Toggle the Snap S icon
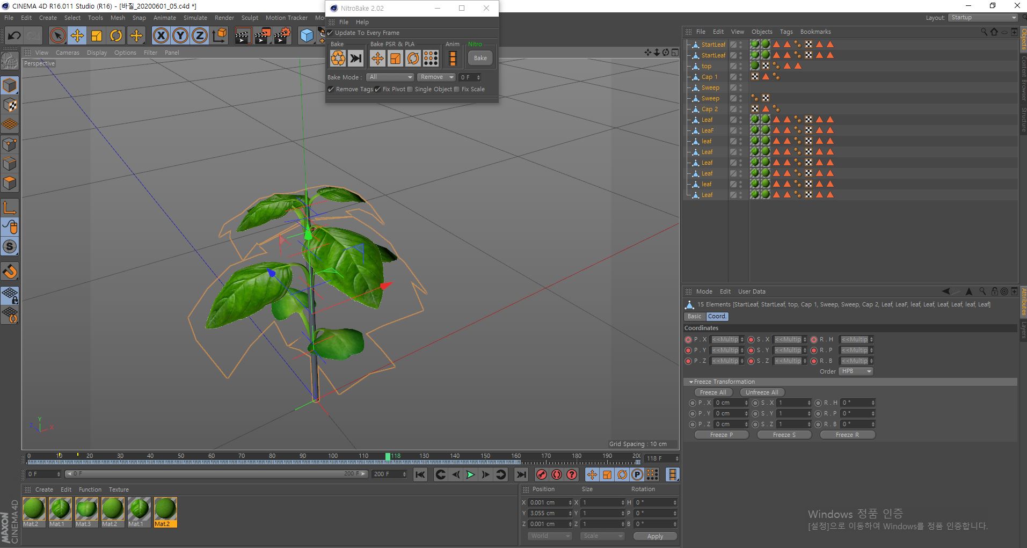The width and height of the screenshot is (1027, 548). (10, 247)
